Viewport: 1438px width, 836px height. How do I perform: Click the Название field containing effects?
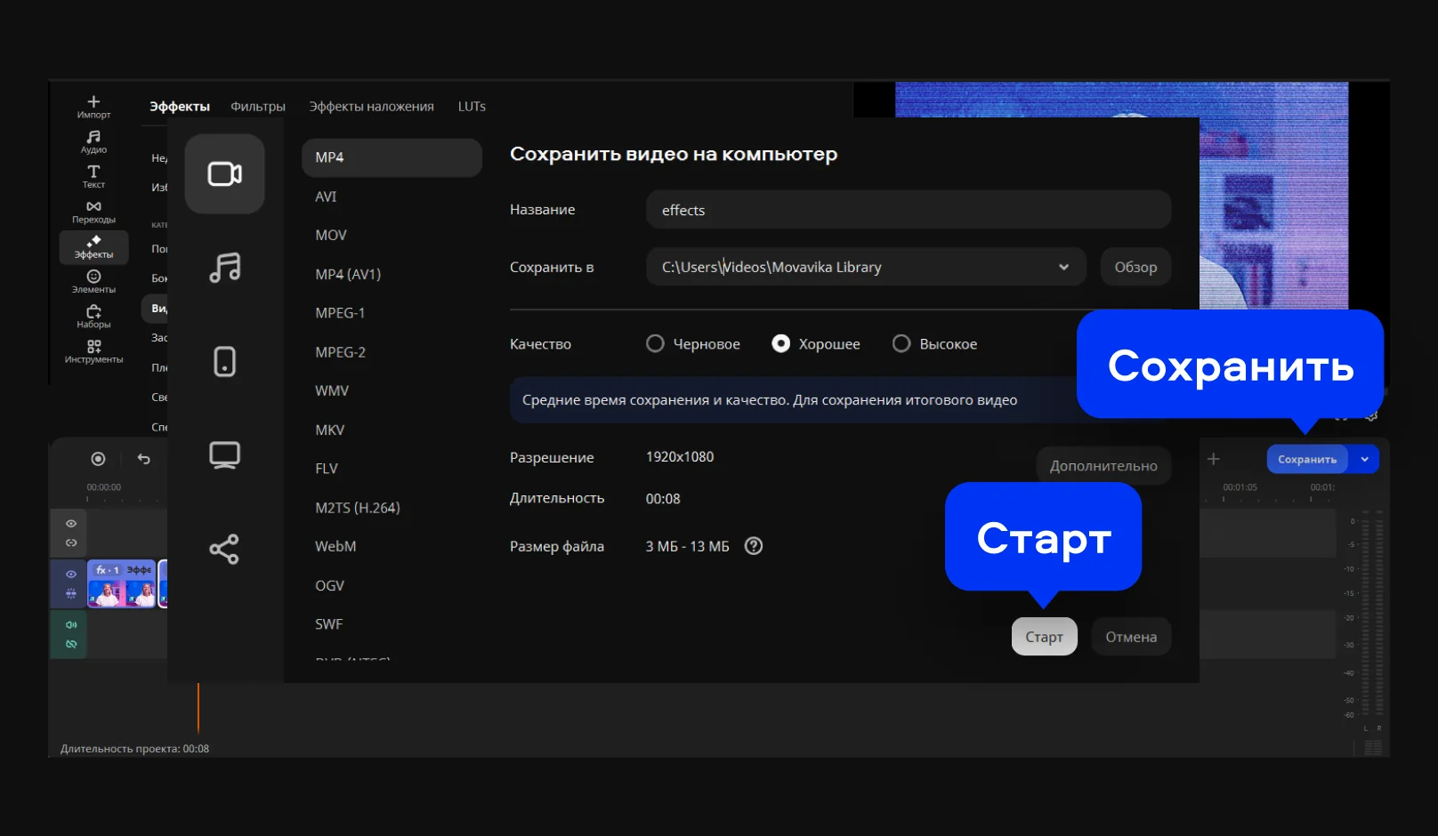coord(908,210)
